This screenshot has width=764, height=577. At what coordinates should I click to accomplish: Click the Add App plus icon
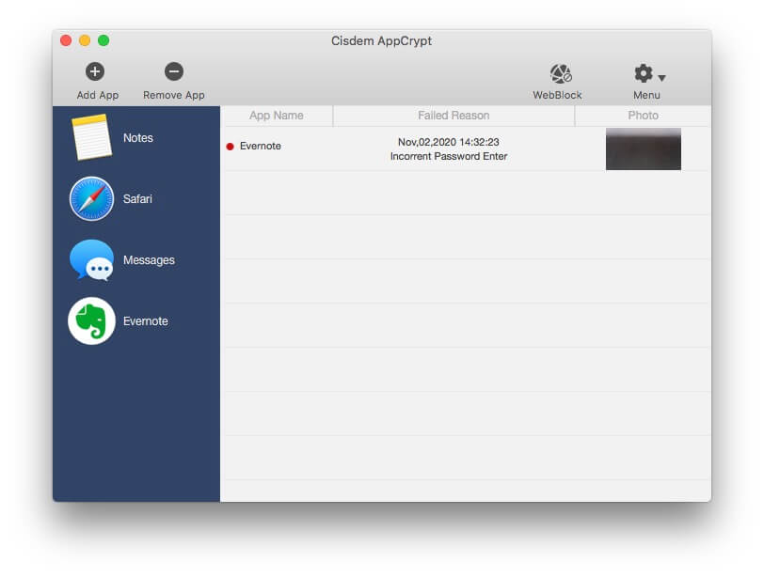tap(95, 71)
